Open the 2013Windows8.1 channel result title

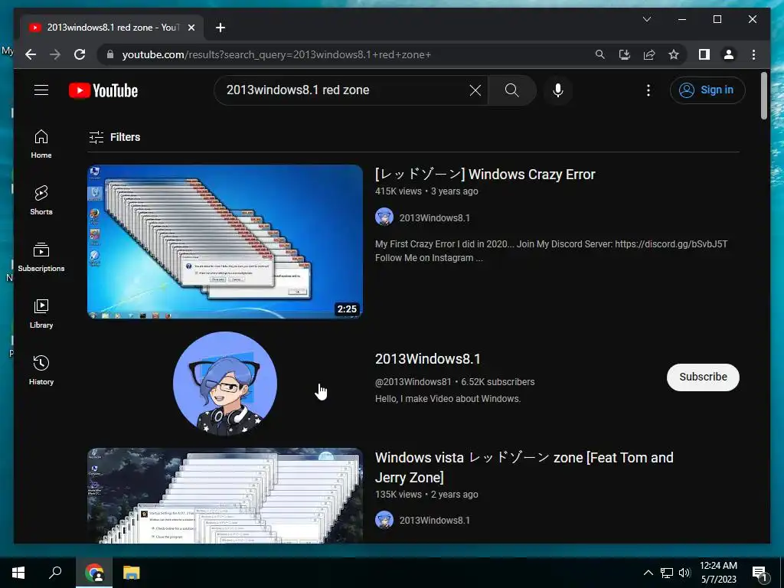click(x=427, y=359)
